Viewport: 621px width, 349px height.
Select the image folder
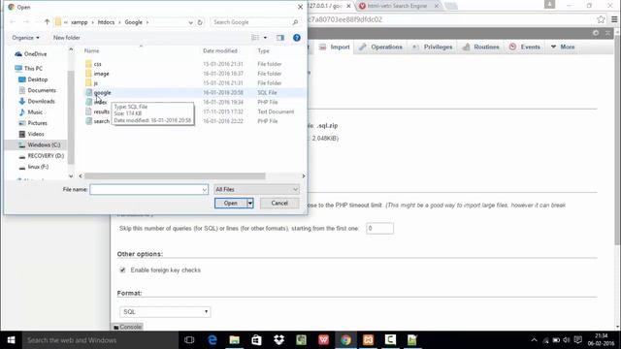101,74
